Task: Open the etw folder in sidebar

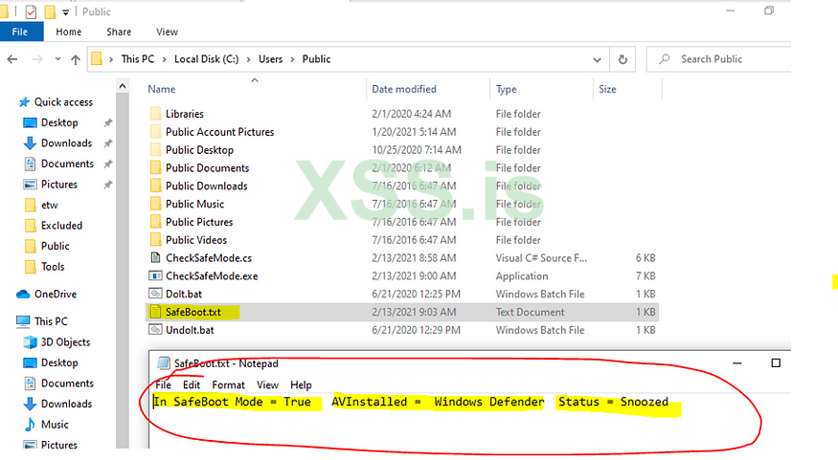Action: click(x=49, y=205)
